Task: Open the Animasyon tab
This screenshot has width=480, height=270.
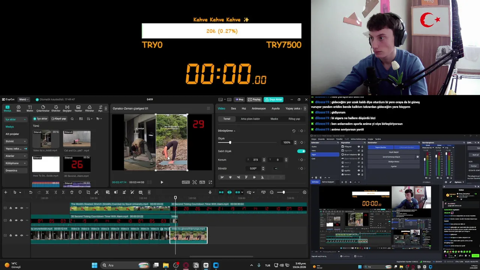Action: pyautogui.click(x=259, y=108)
